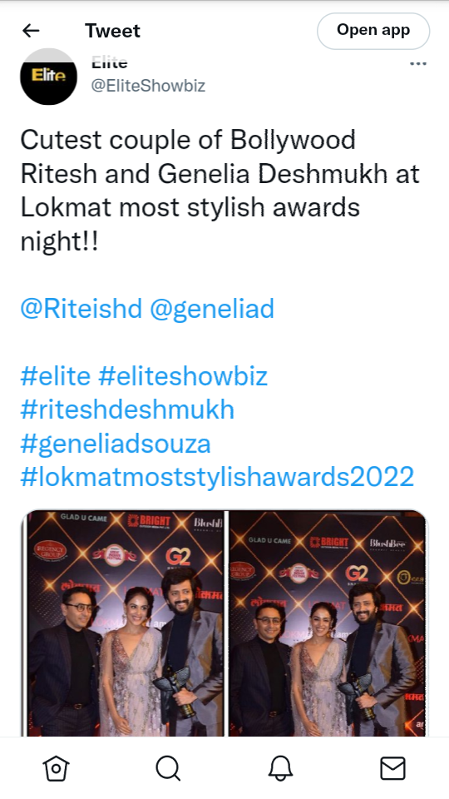The image size is (449, 799).
Task: Open the left tweet photo
Action: click(125, 623)
